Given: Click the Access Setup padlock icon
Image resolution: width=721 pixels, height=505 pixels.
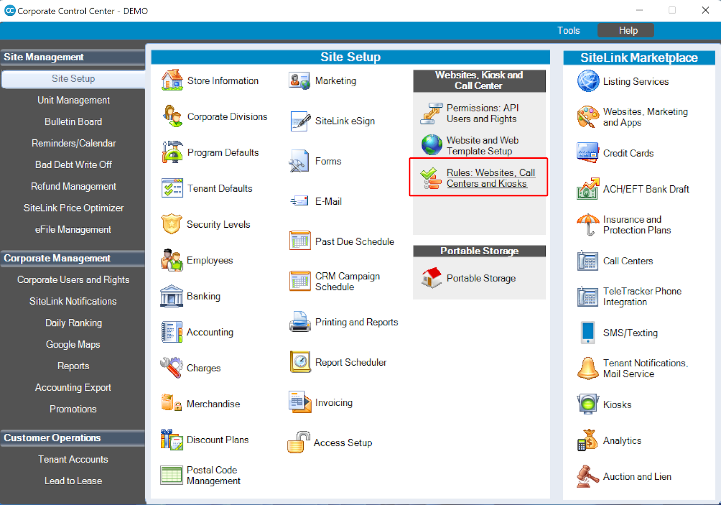Looking at the screenshot, I should pos(298,442).
